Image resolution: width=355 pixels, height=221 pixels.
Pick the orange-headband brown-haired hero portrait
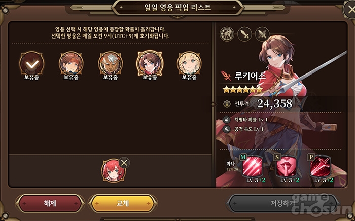pos(71,63)
